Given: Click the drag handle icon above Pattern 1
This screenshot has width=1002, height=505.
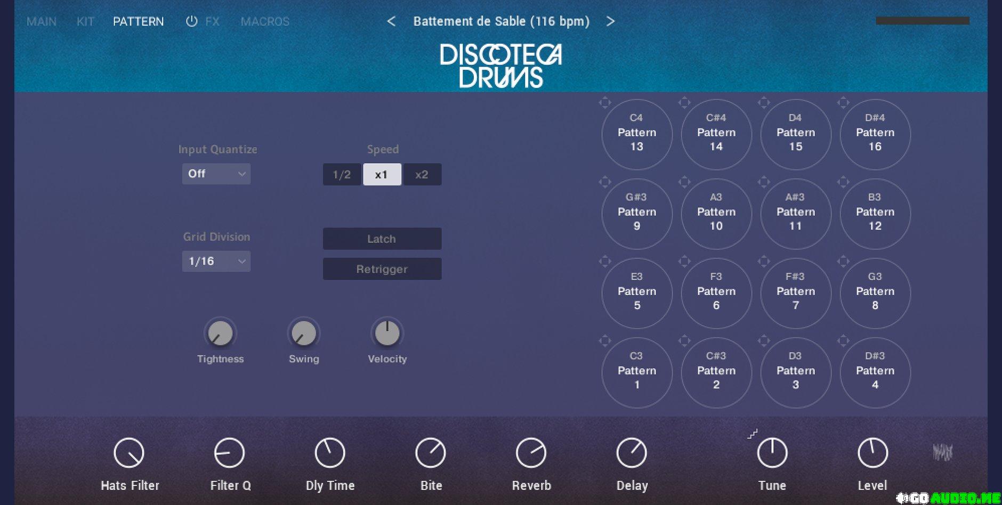Looking at the screenshot, I should pos(605,340).
